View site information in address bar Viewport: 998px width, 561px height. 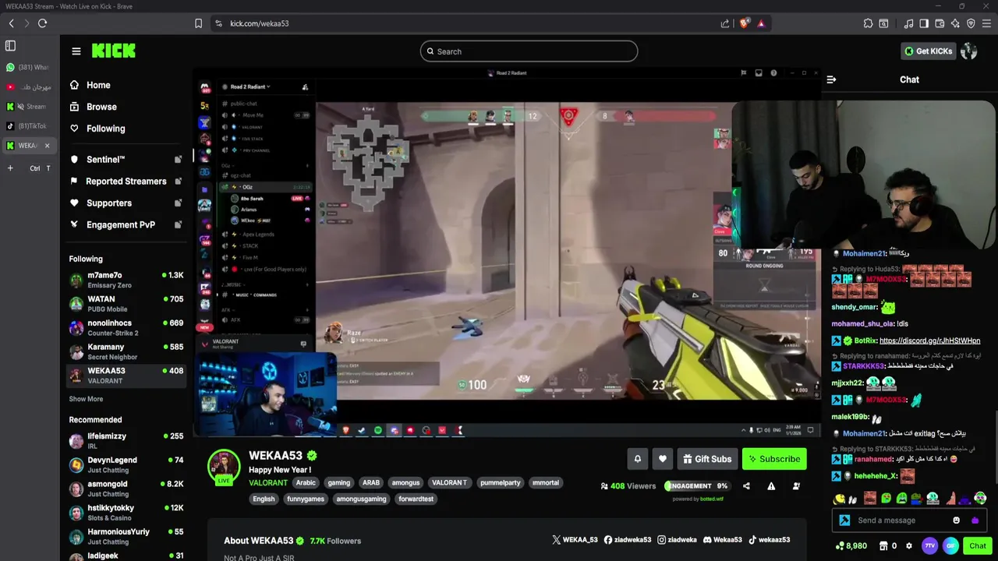(x=218, y=23)
